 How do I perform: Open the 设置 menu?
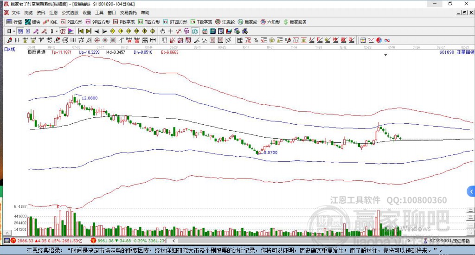(x=87, y=13)
